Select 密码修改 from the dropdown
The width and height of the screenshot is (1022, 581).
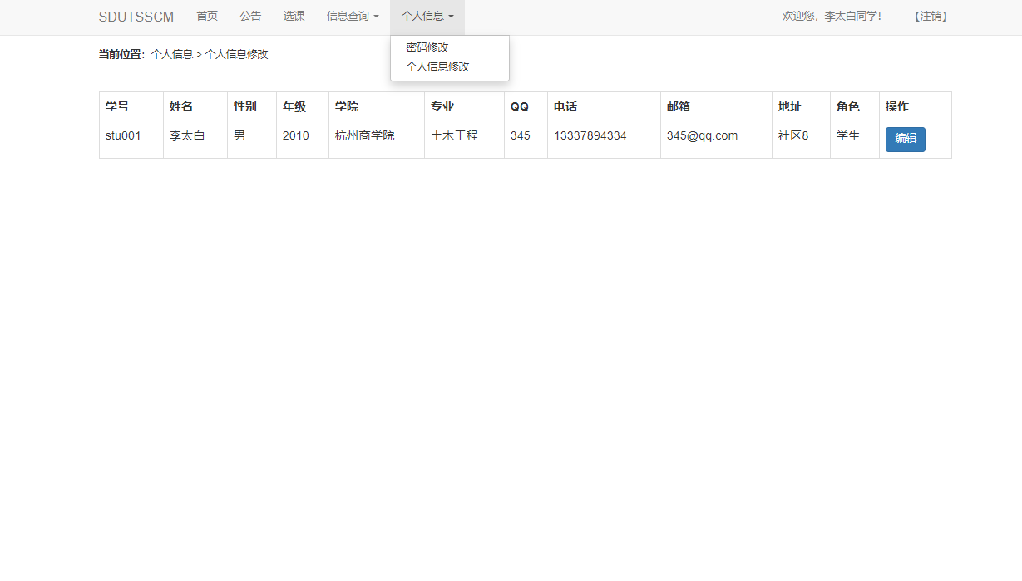tap(427, 47)
